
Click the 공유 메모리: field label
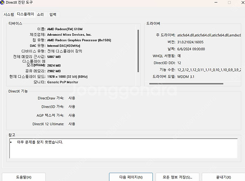(35, 71)
